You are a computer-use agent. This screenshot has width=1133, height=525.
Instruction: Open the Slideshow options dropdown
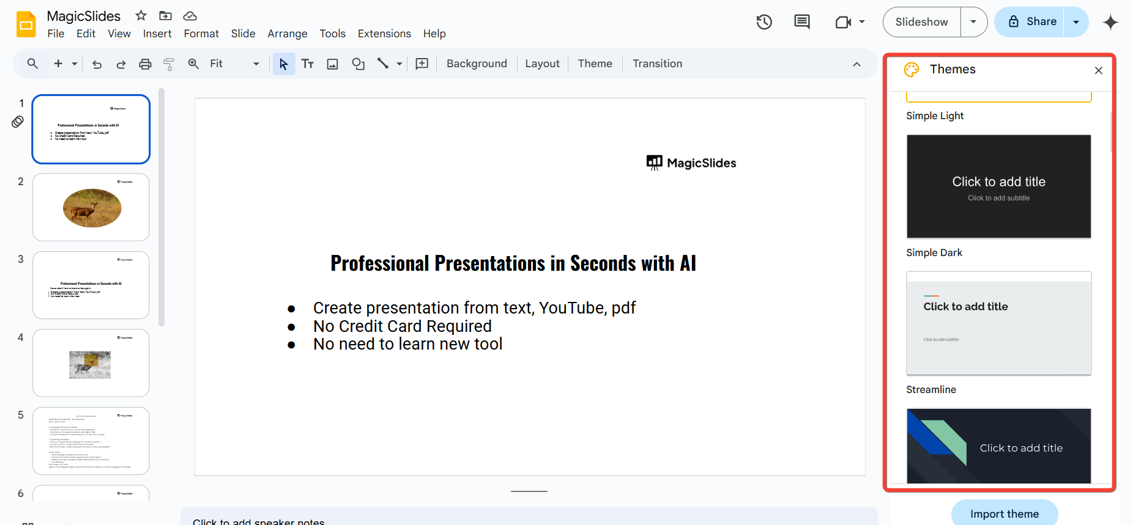tap(973, 22)
